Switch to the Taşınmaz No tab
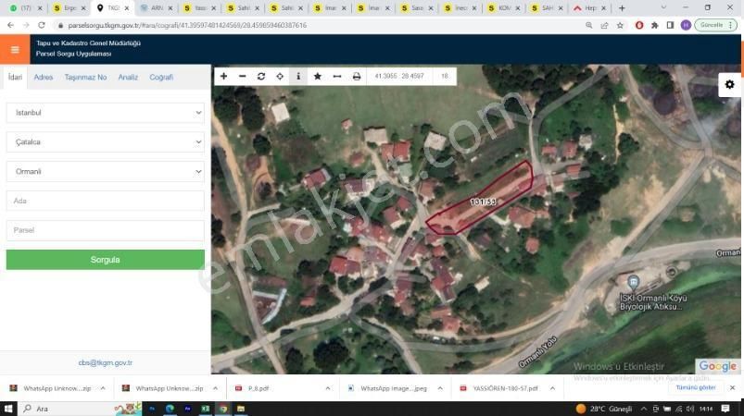 (85, 77)
